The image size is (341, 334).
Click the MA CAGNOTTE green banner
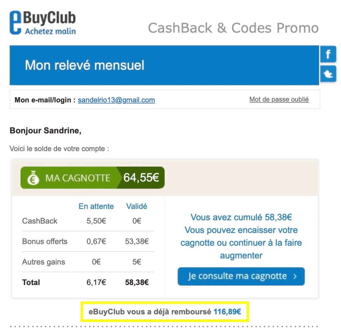[x=93, y=178]
